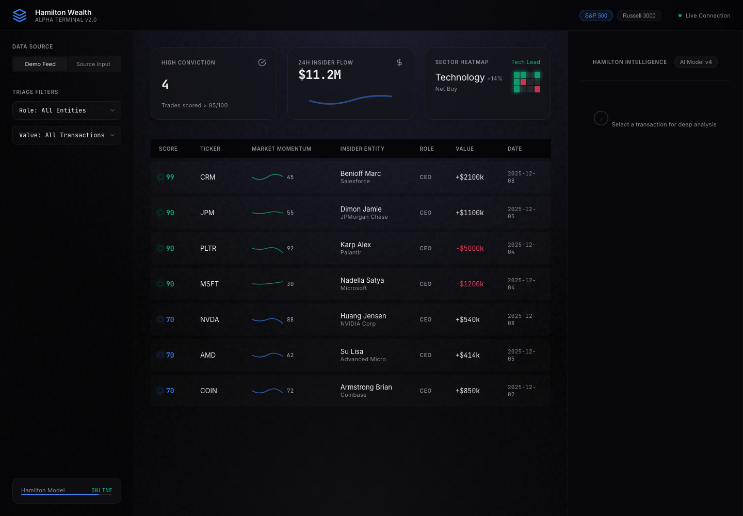The image size is (743, 516).
Task: Sort by INSIDER ENTITY column header
Action: click(x=362, y=149)
